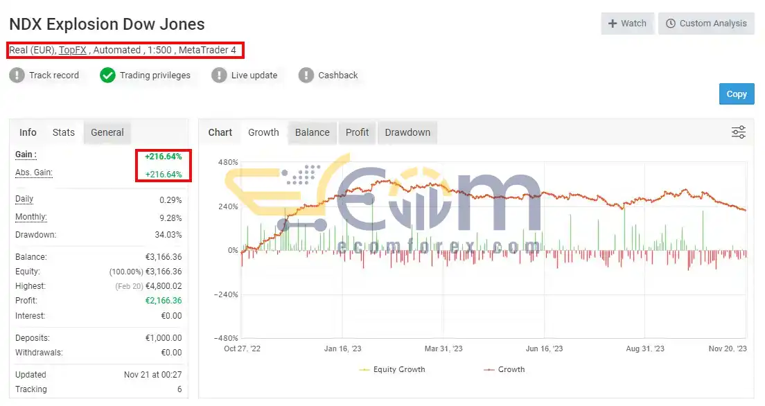
Task: Click the plus icon in Watch button
Action: [613, 24]
